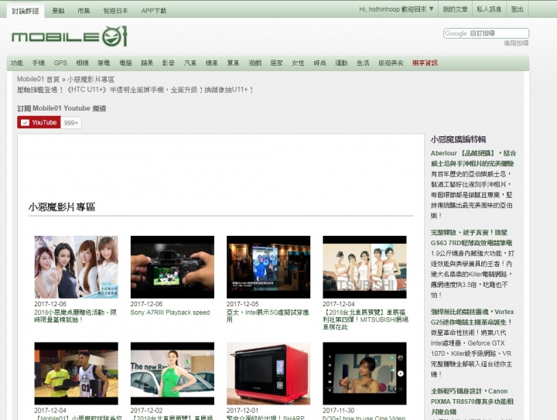Open the 景點 tab
Screen dimensions: 557x420
[58, 11]
